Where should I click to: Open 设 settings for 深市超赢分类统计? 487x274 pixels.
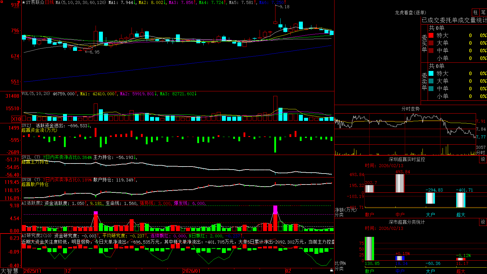point(483,222)
